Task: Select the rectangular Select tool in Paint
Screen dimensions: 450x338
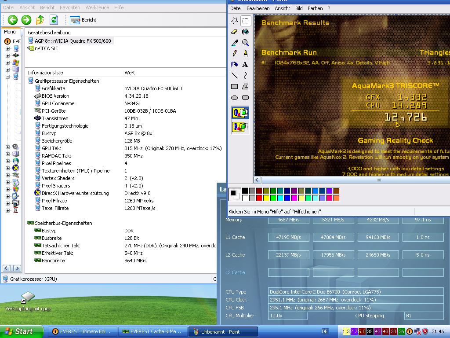Action: click(x=245, y=21)
